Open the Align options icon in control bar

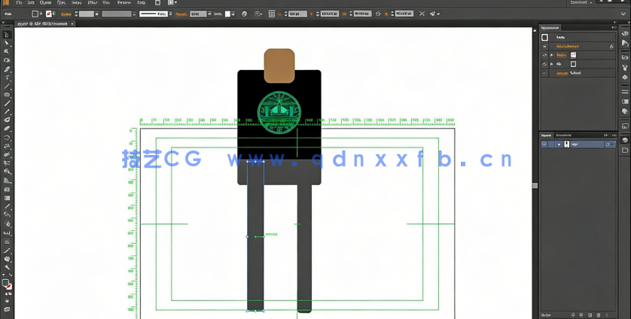point(258,14)
